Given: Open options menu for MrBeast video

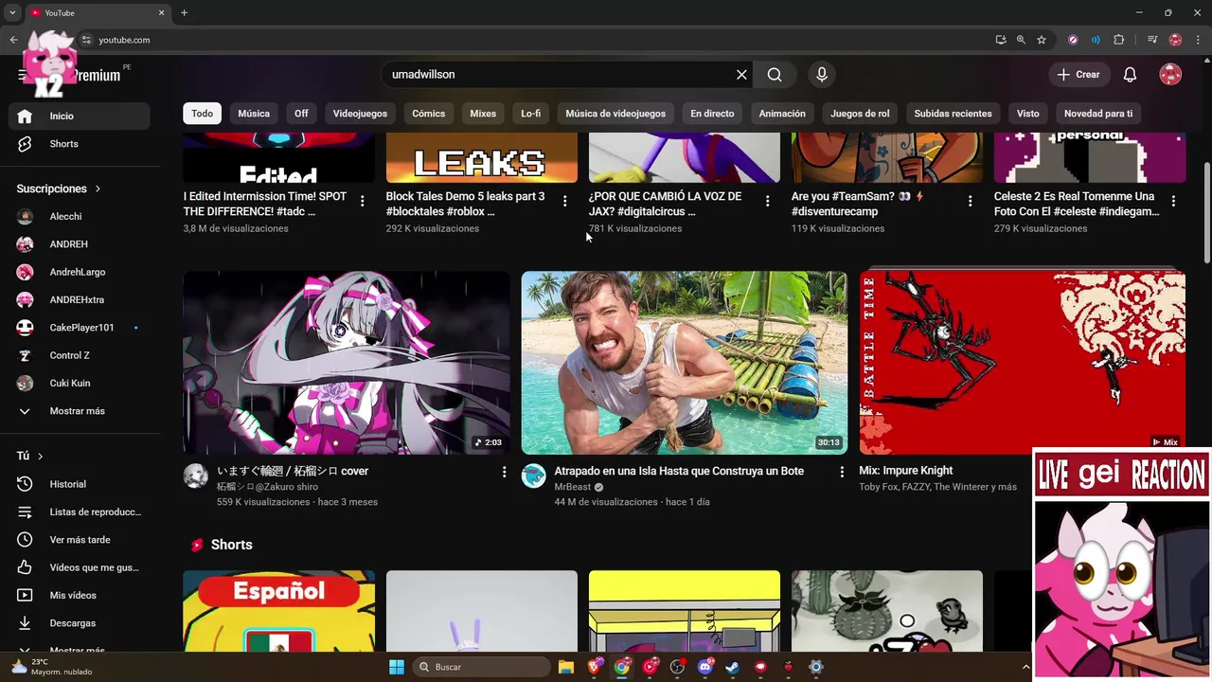Looking at the screenshot, I should [842, 472].
